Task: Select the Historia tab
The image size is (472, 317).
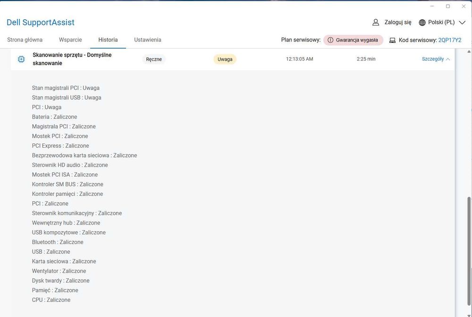Action: click(x=108, y=40)
